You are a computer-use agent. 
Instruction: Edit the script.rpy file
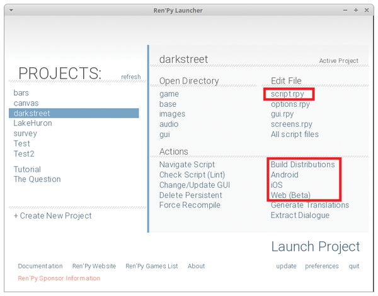[287, 94]
